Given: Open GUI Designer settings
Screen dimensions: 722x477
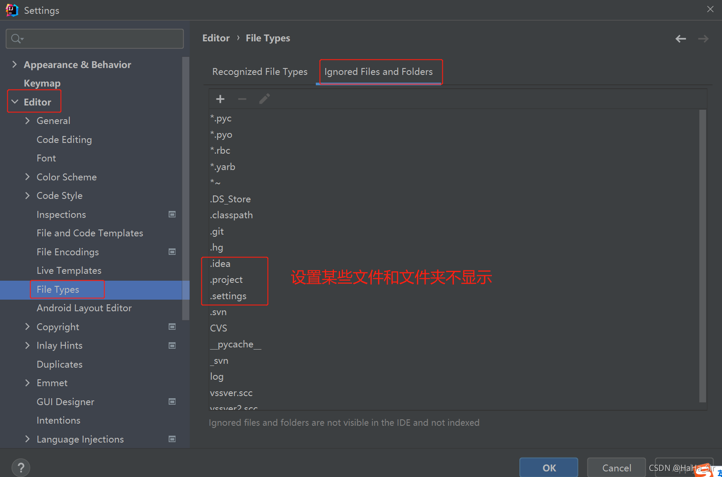Looking at the screenshot, I should [65, 402].
